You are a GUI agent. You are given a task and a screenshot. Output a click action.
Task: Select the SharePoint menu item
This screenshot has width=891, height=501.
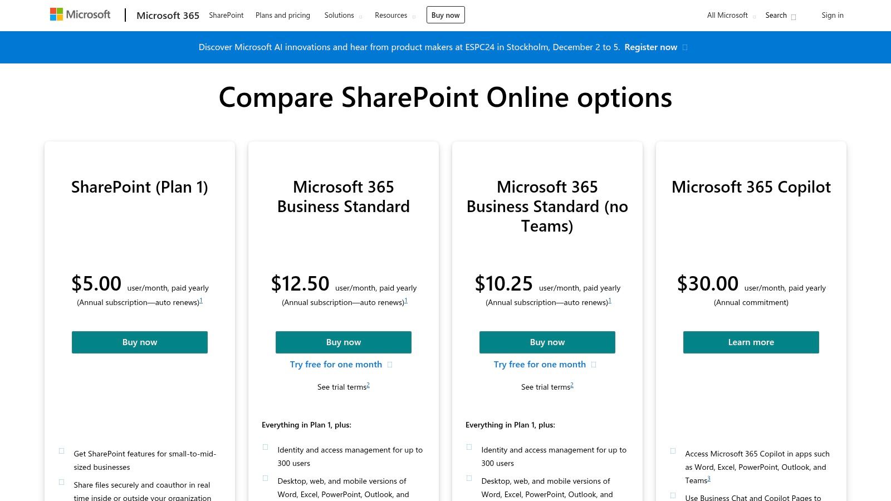[226, 15]
